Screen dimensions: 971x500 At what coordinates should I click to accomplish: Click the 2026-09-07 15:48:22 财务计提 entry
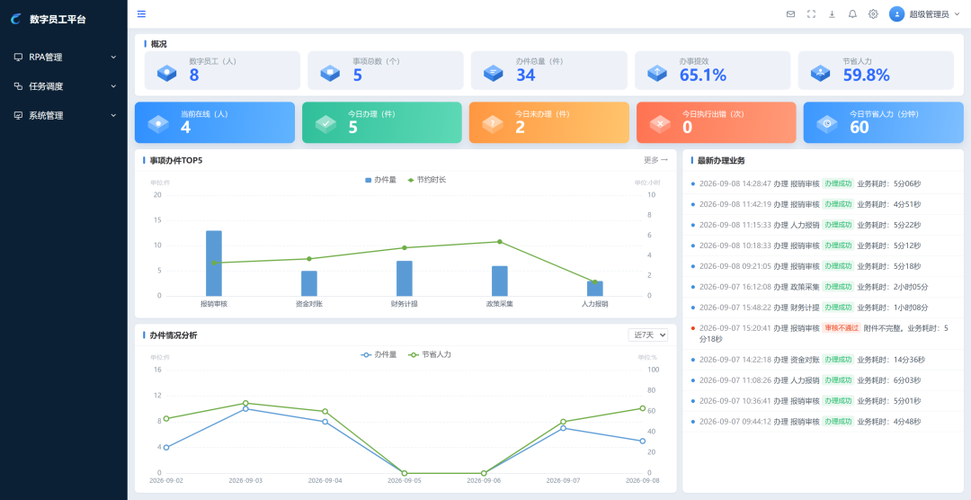(x=823, y=308)
